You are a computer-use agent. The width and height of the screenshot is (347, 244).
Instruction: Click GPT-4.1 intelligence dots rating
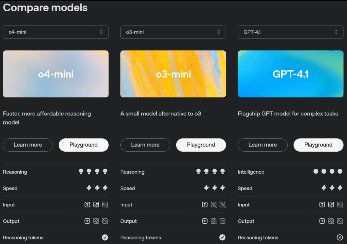[328, 171]
